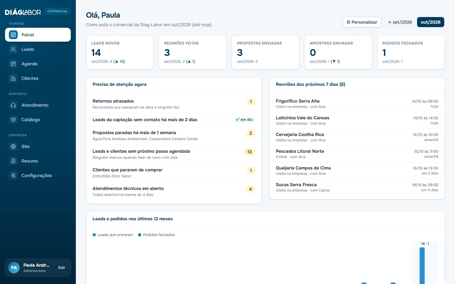This screenshot has height=284, width=455.
Task: Open Clientes que pararam de comprar row
Action: [x=173, y=173]
